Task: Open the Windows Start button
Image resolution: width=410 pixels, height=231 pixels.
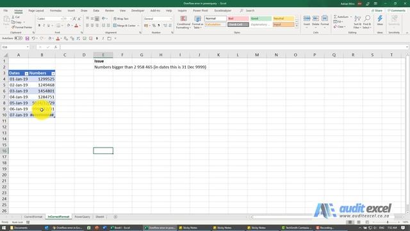Action: point(4,228)
